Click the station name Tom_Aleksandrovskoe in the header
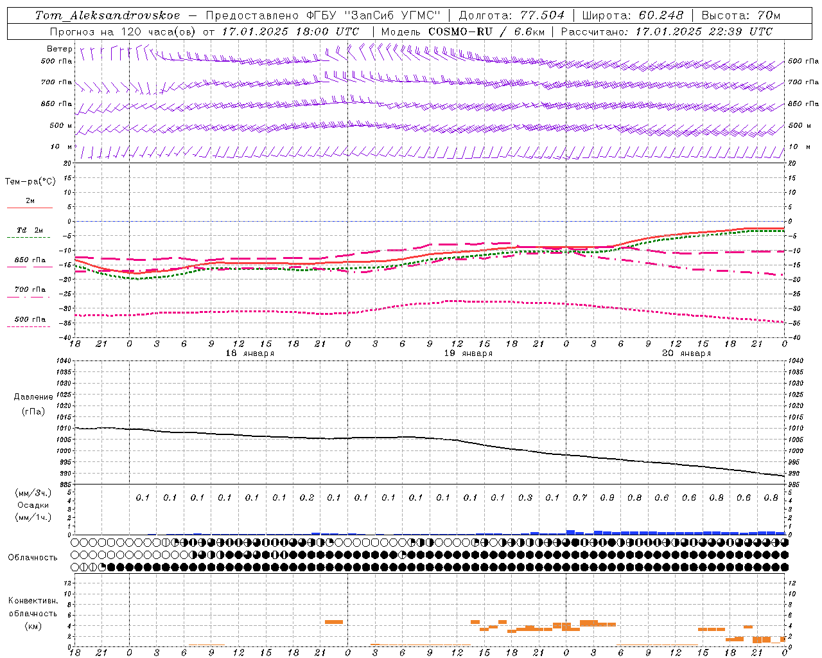Viewport: 822px width, 658px height. [x=108, y=15]
